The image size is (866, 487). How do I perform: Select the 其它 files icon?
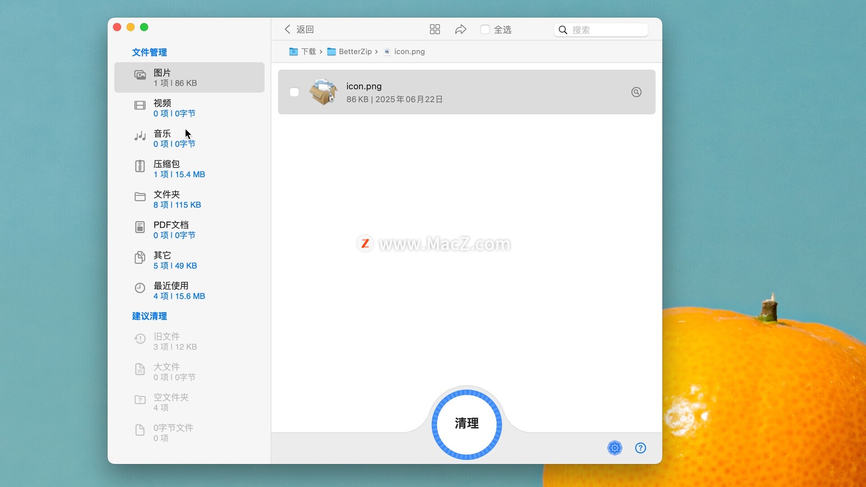coord(140,257)
